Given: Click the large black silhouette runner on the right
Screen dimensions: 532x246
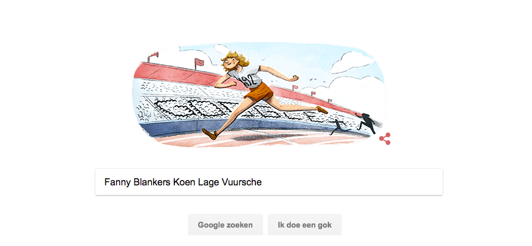Looking at the screenshot, I should tap(367, 122).
